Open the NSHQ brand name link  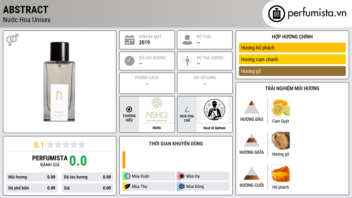click(156, 128)
